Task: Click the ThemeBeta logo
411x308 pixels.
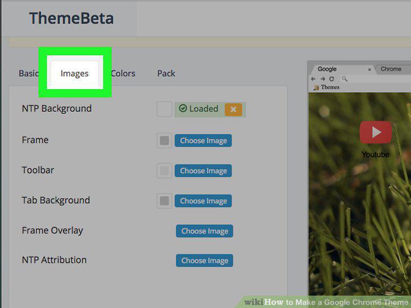Action: coord(71,18)
